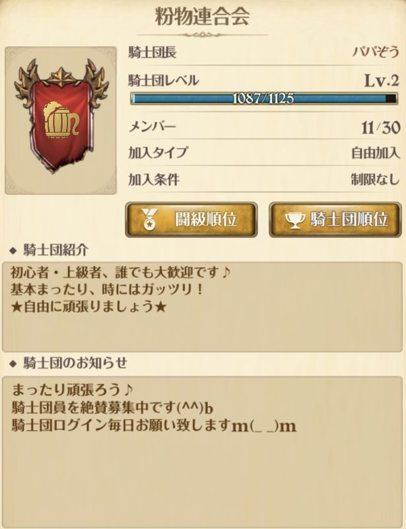Click the guild introduction text box
This screenshot has height=529, width=406.
202,307
